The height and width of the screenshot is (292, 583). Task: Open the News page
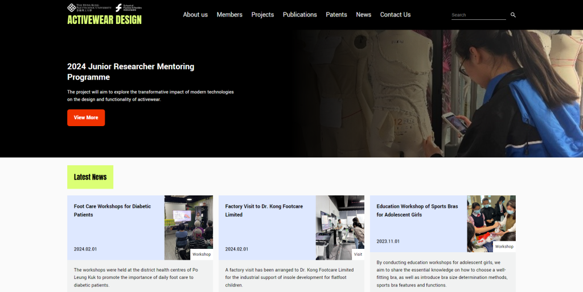[x=363, y=15]
